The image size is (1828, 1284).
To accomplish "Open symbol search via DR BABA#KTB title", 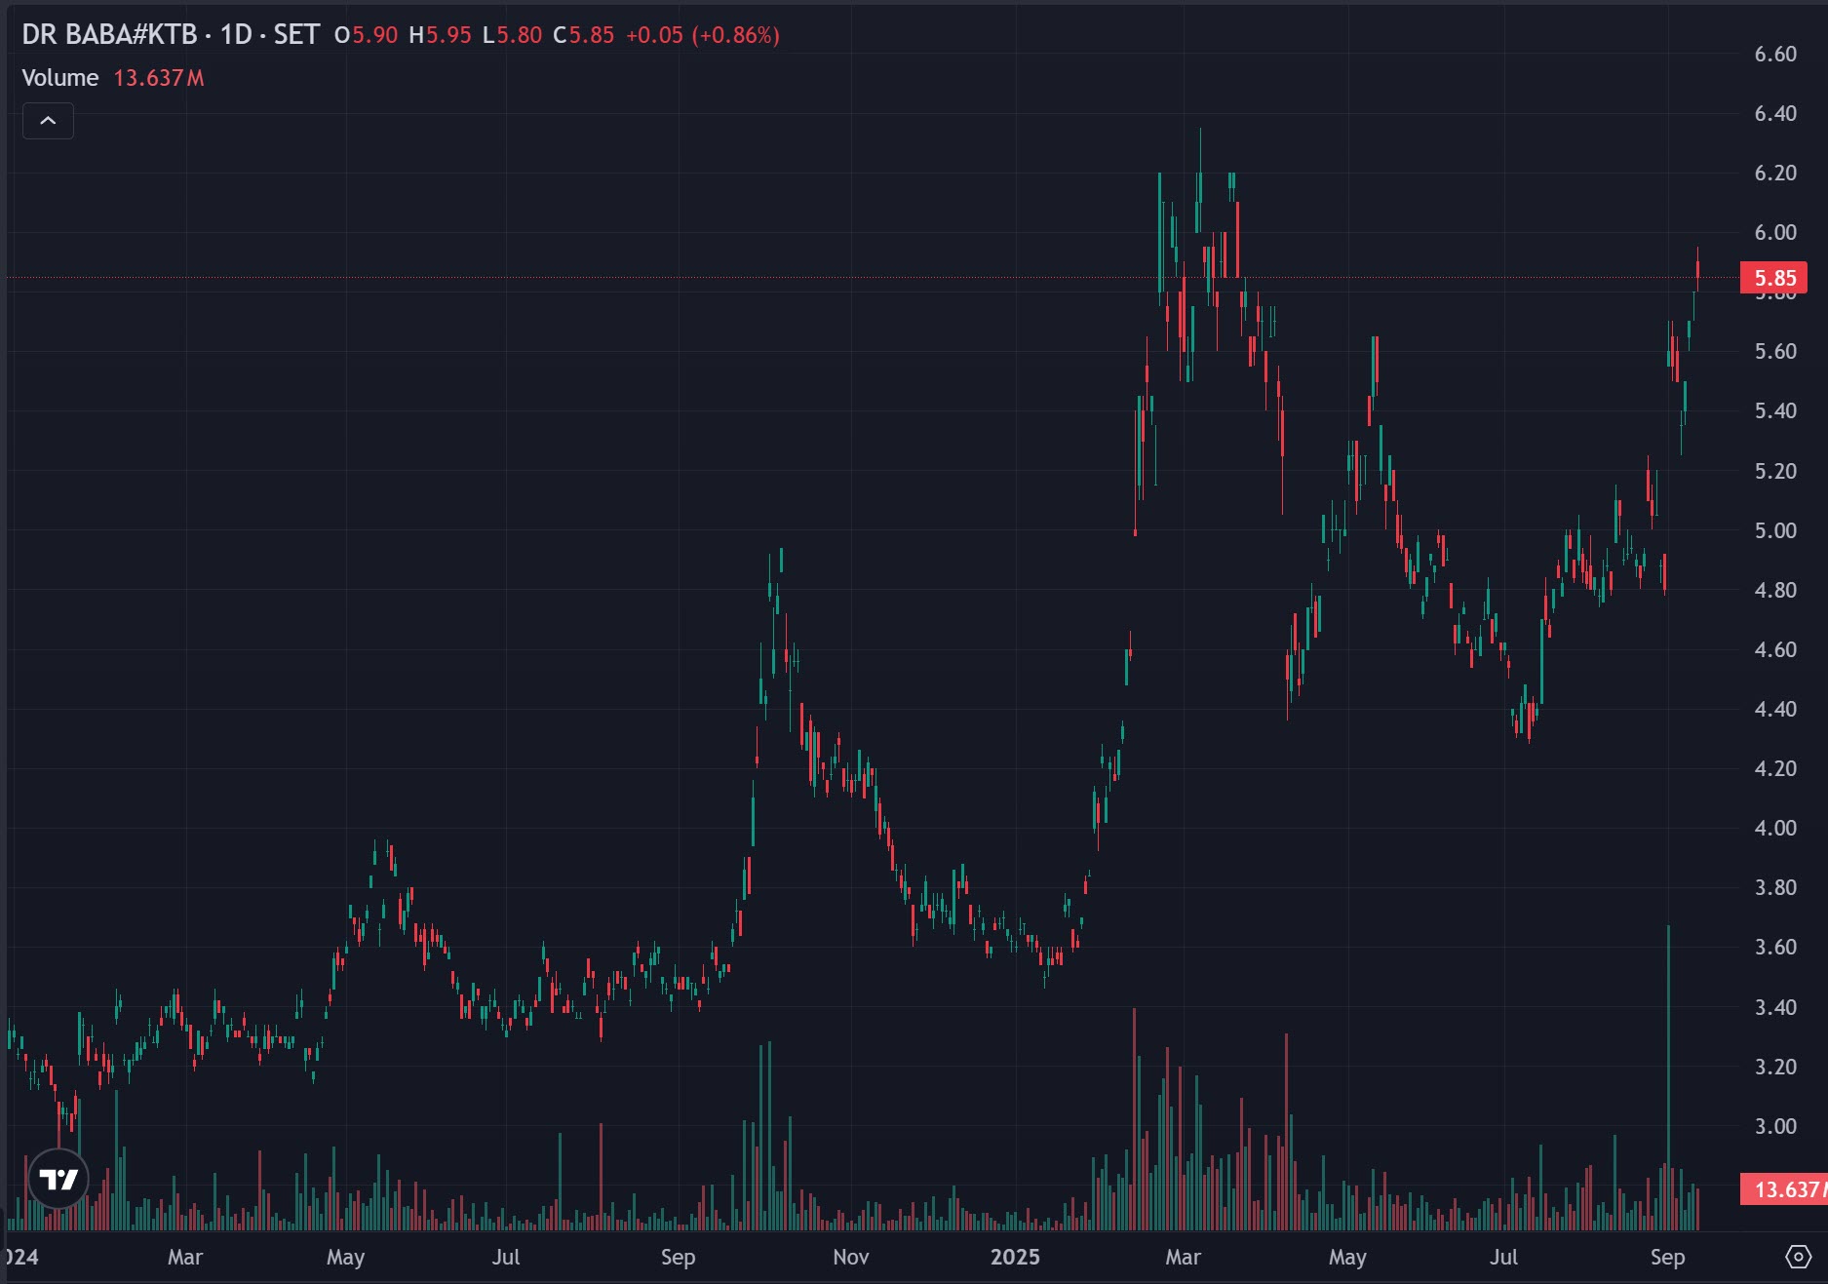I will click(x=109, y=35).
